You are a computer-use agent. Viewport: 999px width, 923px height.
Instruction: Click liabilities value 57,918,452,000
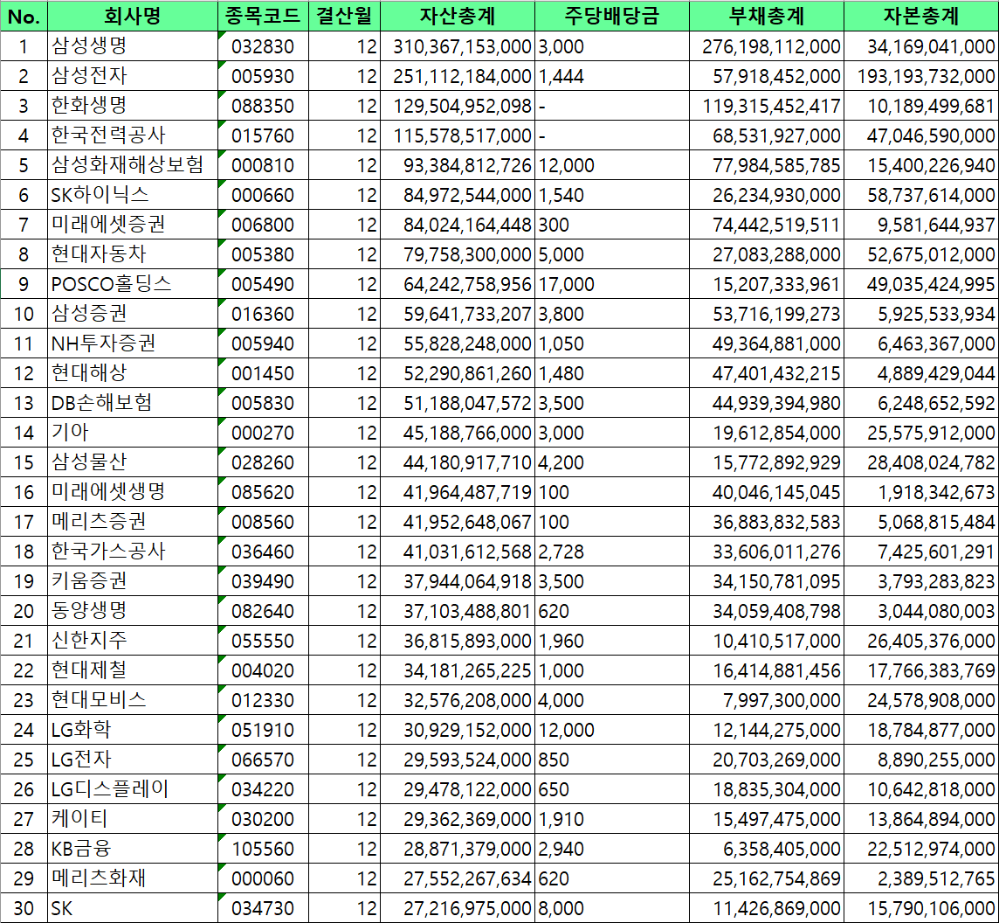tap(767, 77)
